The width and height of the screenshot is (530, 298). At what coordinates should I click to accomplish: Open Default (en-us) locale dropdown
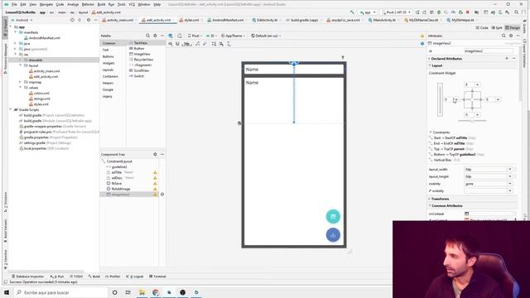pyautogui.click(x=267, y=36)
